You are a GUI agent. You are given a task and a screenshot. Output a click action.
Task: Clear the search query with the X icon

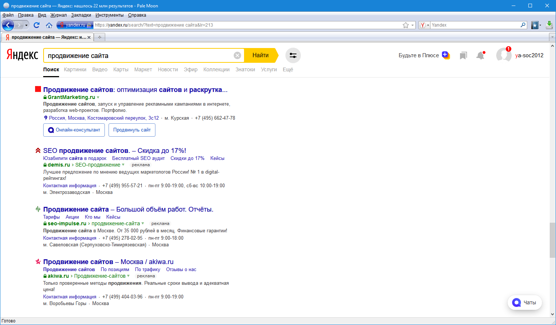coord(237,55)
